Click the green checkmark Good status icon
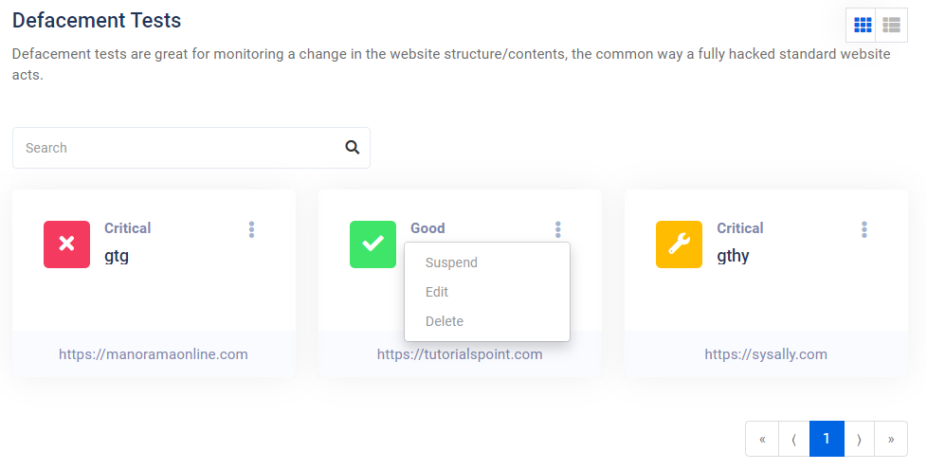The width and height of the screenshot is (927, 470). [373, 244]
